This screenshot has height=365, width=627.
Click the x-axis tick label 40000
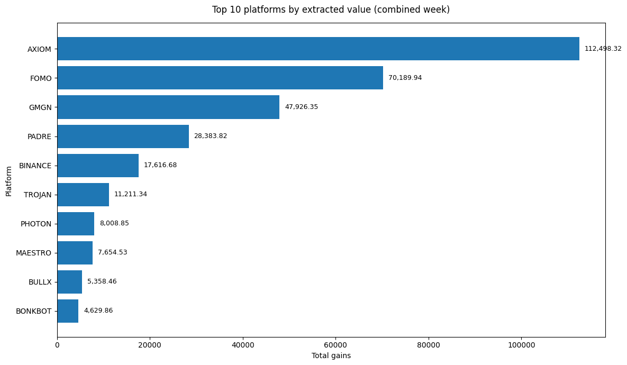243,345
